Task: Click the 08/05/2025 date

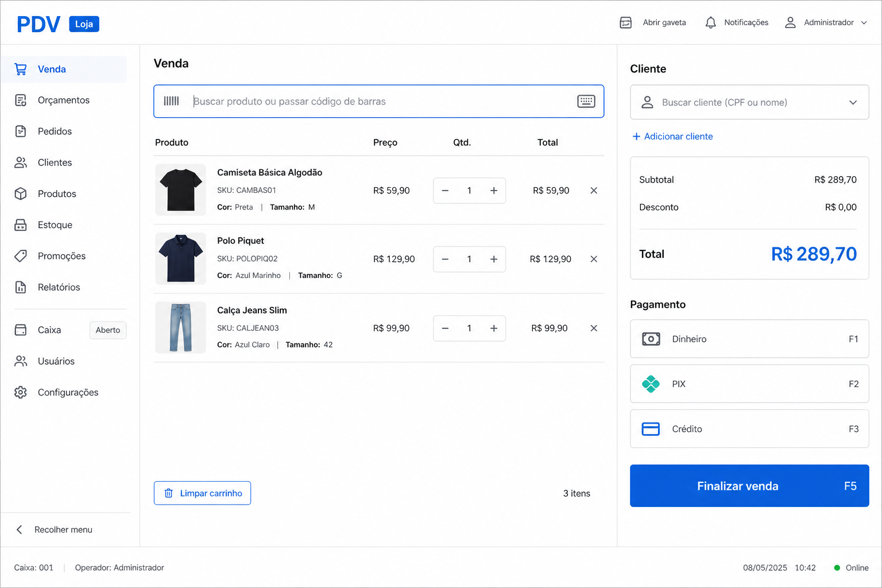Action: click(x=765, y=568)
